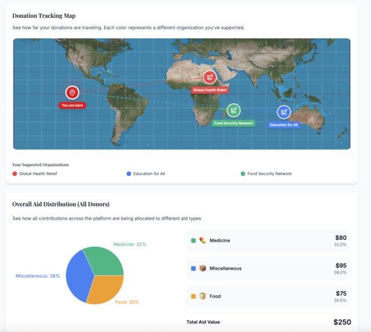This screenshot has width=371, height=332.
Task: Click the 'Miscellaneous' row label
Action: [x=226, y=268]
